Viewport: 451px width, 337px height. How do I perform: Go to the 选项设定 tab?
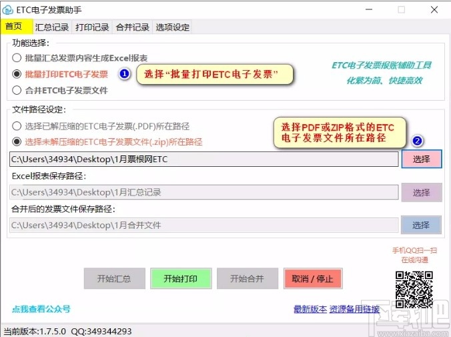pyautogui.click(x=173, y=27)
